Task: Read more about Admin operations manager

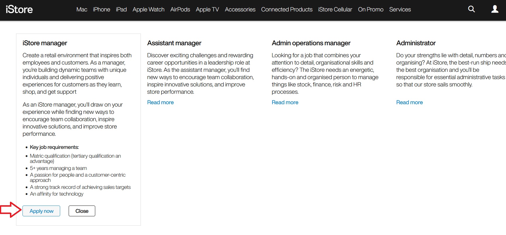Action: coord(285,102)
